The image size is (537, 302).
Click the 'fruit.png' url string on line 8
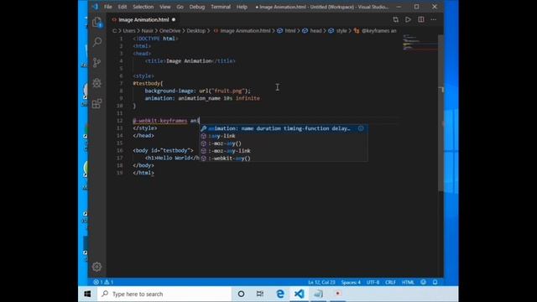[x=228, y=91]
